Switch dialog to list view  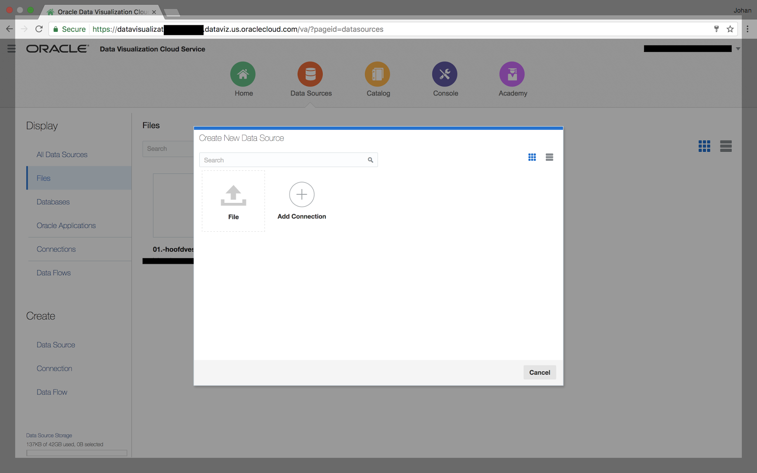tap(549, 157)
